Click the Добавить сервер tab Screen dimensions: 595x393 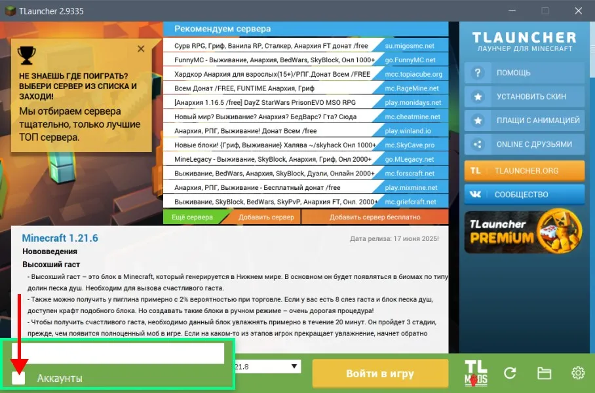(x=266, y=217)
